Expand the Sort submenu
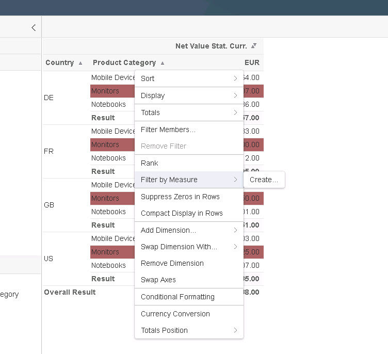 (189, 78)
